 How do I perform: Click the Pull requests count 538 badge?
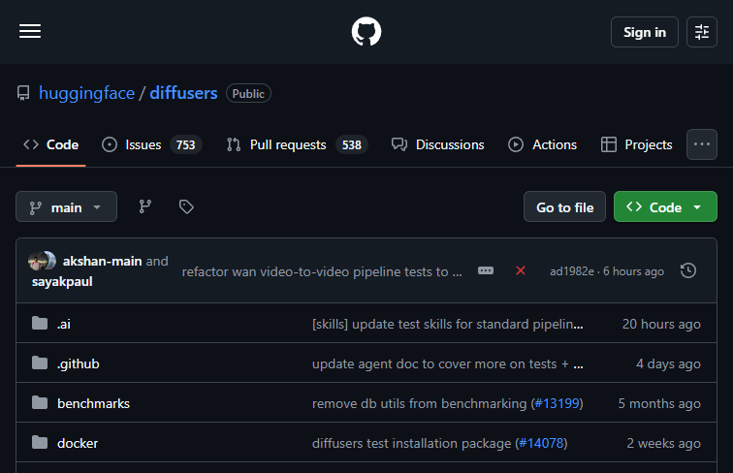352,144
